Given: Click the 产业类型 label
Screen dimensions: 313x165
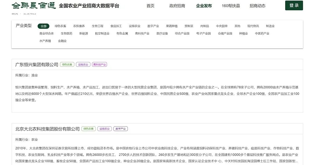Looking at the screenshot, I should click(24, 26).
